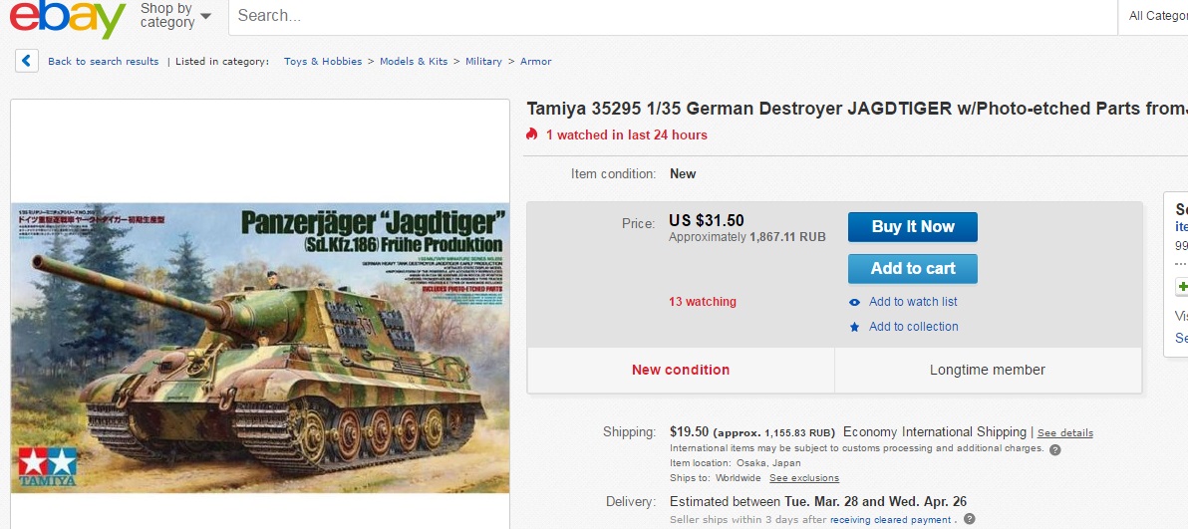Image resolution: width=1188 pixels, height=529 pixels.
Task: Click the eBay logo
Action: (68, 18)
